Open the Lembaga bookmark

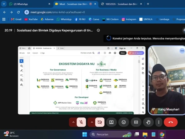click(162, 19)
